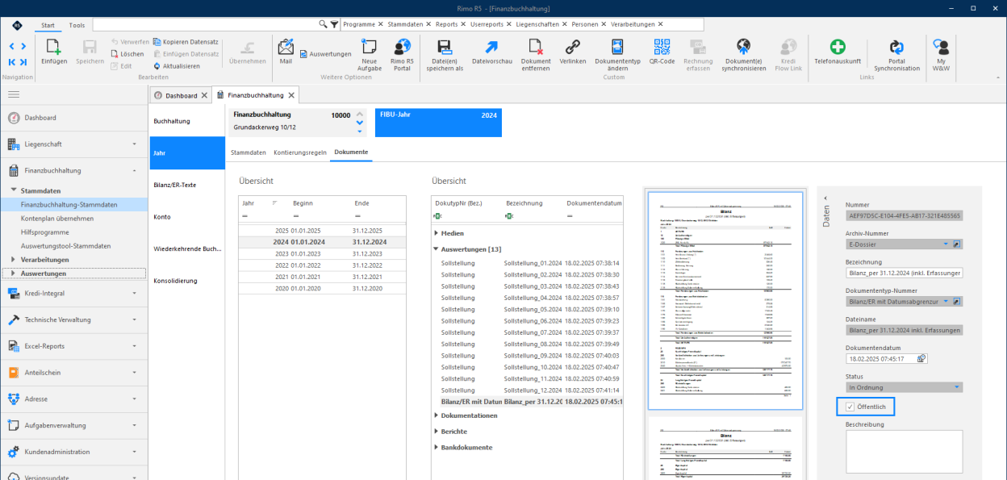The width and height of the screenshot is (1007, 480).
Task: Click lookup icon beside Dokumententyp-Nummer field
Action: click(x=957, y=303)
